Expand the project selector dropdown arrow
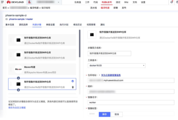178x120 pixels. (58, 2)
